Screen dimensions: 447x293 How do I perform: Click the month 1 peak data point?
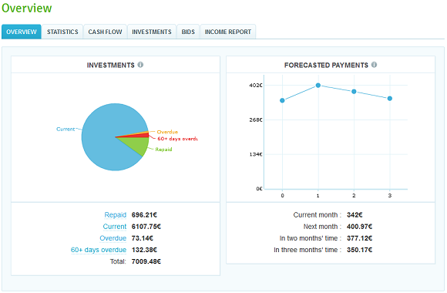click(x=318, y=86)
